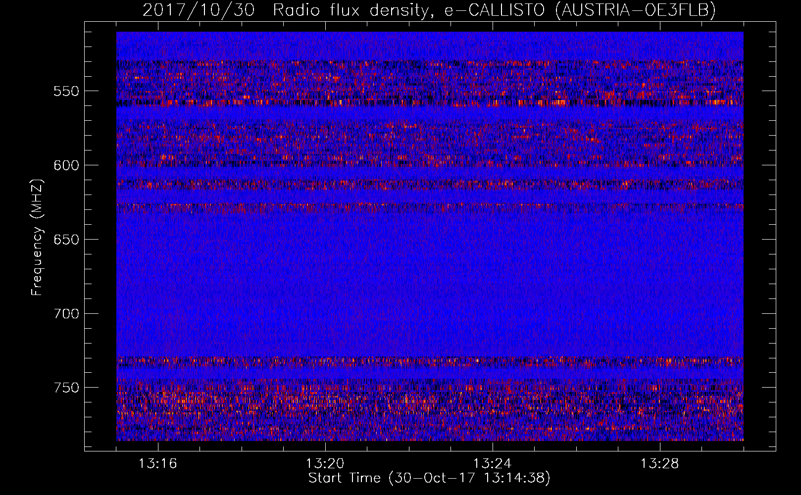
Task: Click the 750 frequency tick label
Action: 66,388
